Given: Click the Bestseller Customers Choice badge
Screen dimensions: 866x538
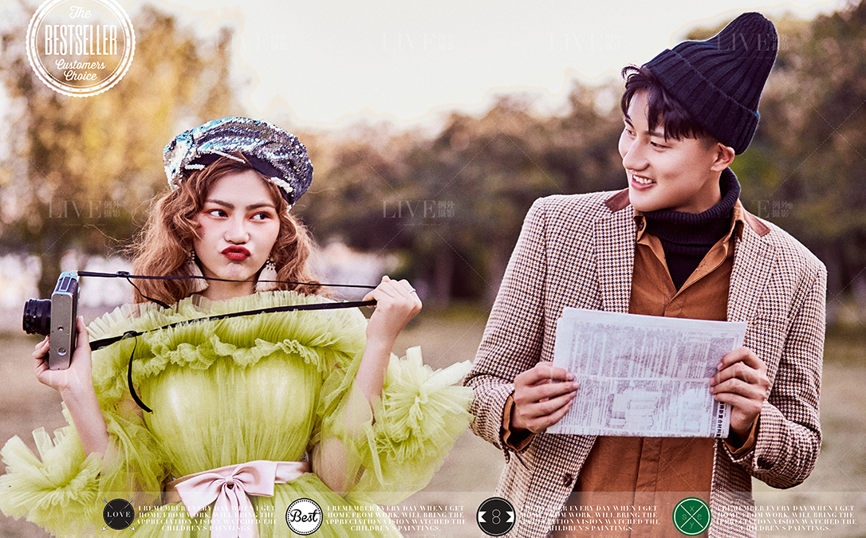Looking at the screenshot, I should tap(80, 46).
